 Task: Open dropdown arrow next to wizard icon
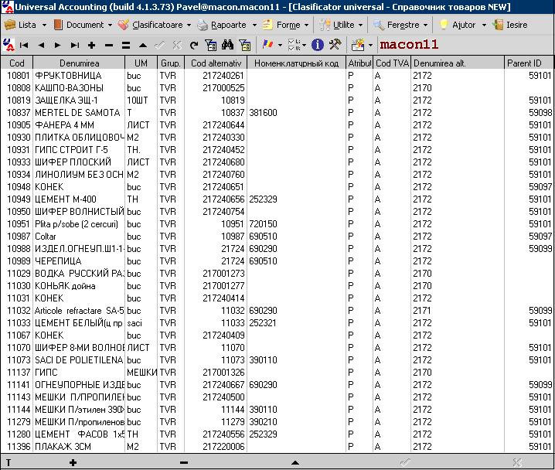pyautogui.click(x=370, y=46)
